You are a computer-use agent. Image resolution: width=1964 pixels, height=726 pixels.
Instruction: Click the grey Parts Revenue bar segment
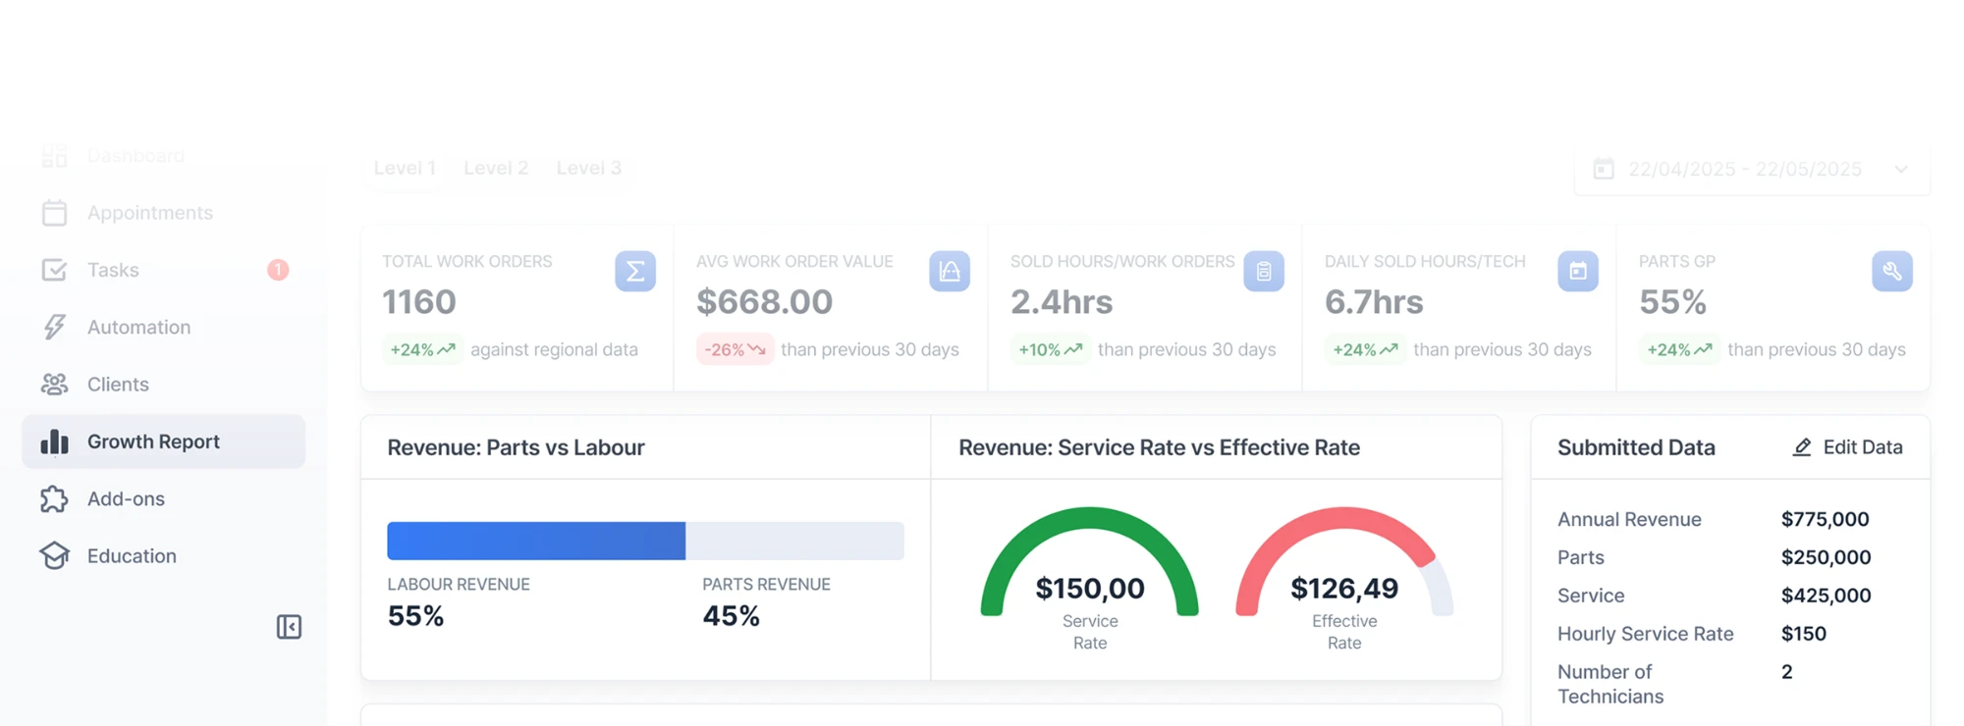794,541
